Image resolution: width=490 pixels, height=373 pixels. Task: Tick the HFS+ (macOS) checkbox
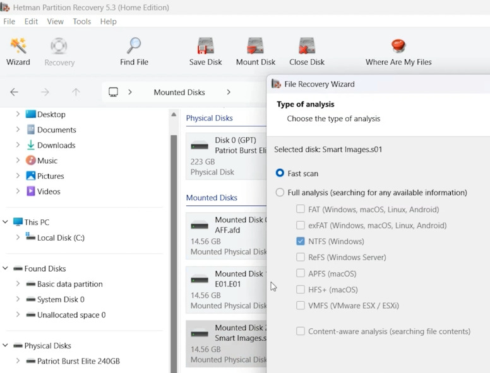301,289
